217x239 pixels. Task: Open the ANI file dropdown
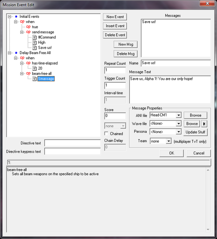pos(178,115)
